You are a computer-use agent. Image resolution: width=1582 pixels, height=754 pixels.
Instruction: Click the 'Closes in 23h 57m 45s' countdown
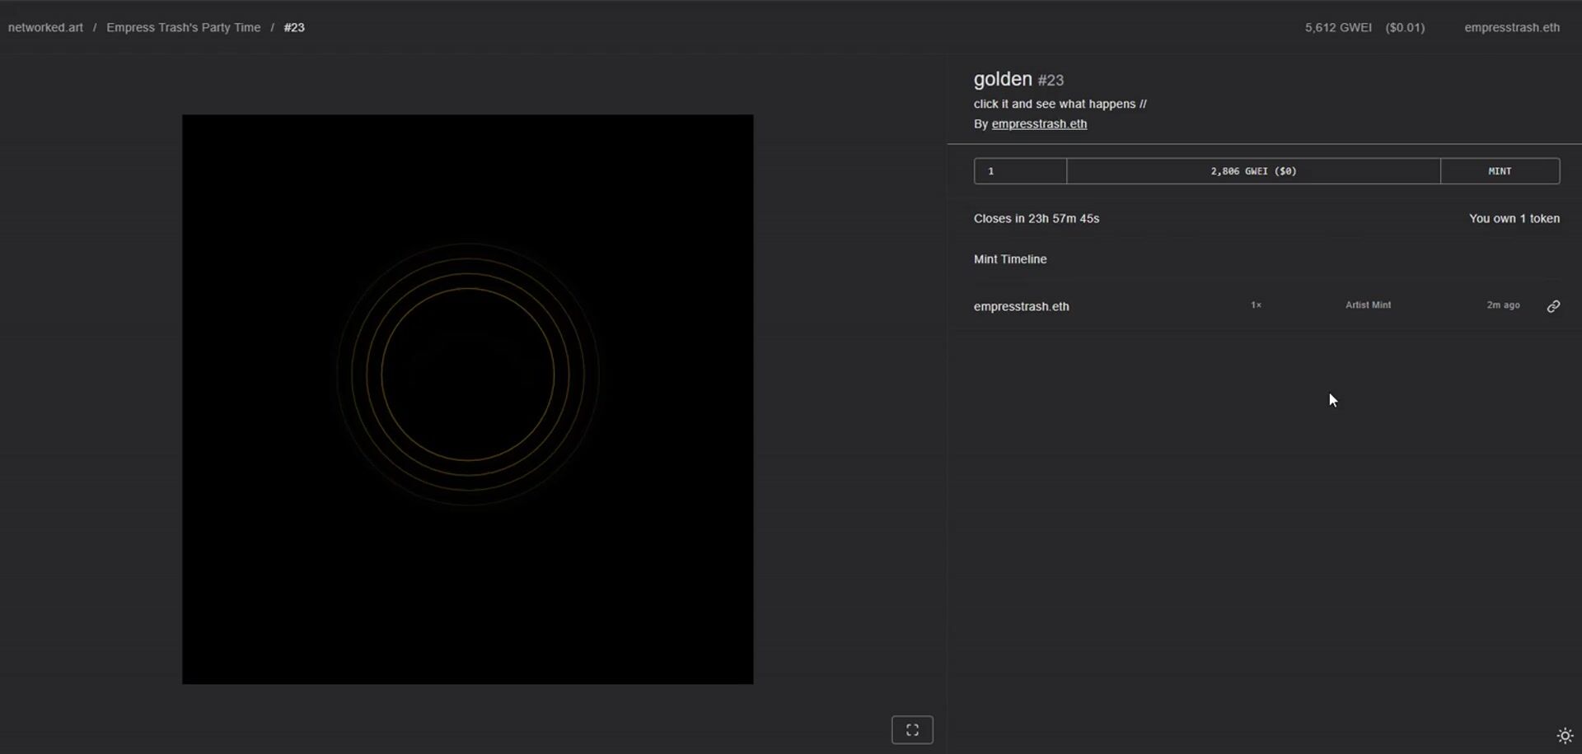tap(1037, 218)
